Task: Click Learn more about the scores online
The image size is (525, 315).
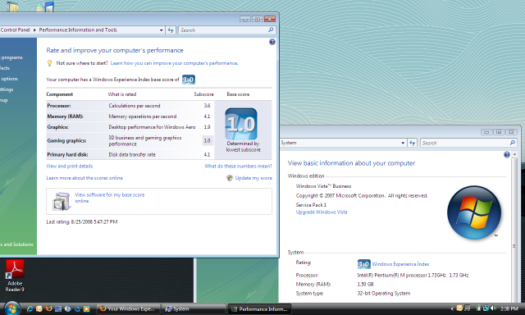Action: (84, 178)
